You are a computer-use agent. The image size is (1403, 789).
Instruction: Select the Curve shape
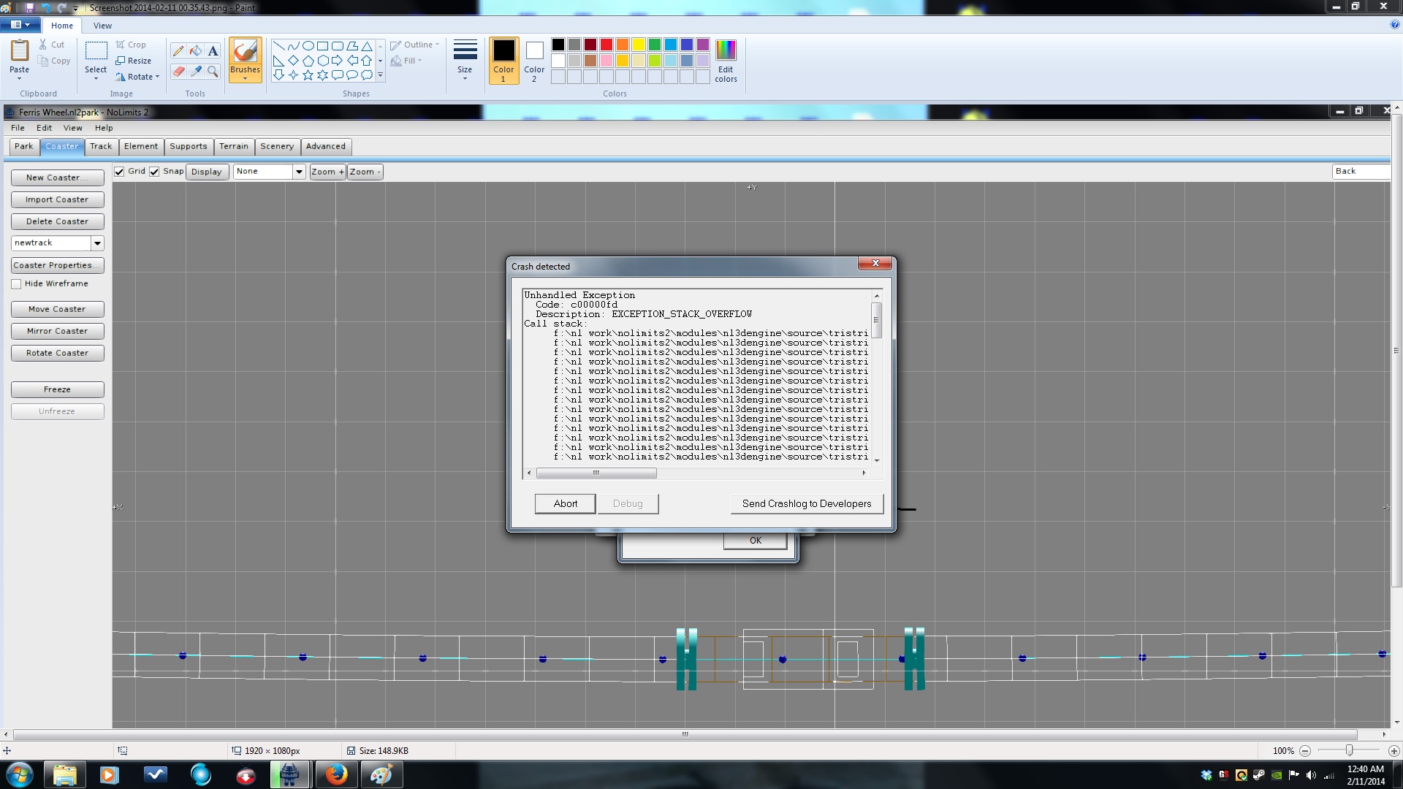click(293, 45)
